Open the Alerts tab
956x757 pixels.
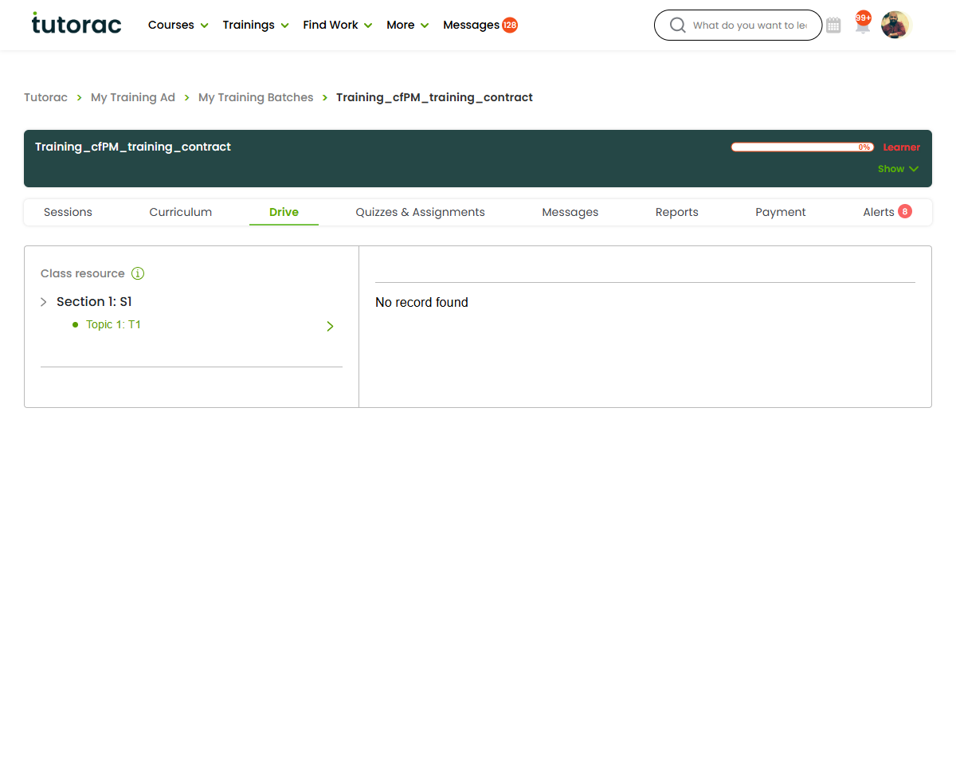tap(879, 212)
